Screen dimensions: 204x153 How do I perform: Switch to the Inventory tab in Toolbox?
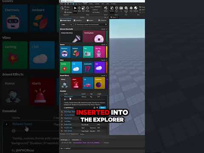coord(78,20)
